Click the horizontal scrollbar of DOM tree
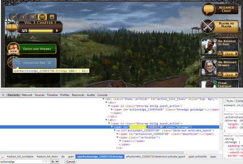 pyautogui.click(x=92, y=153)
